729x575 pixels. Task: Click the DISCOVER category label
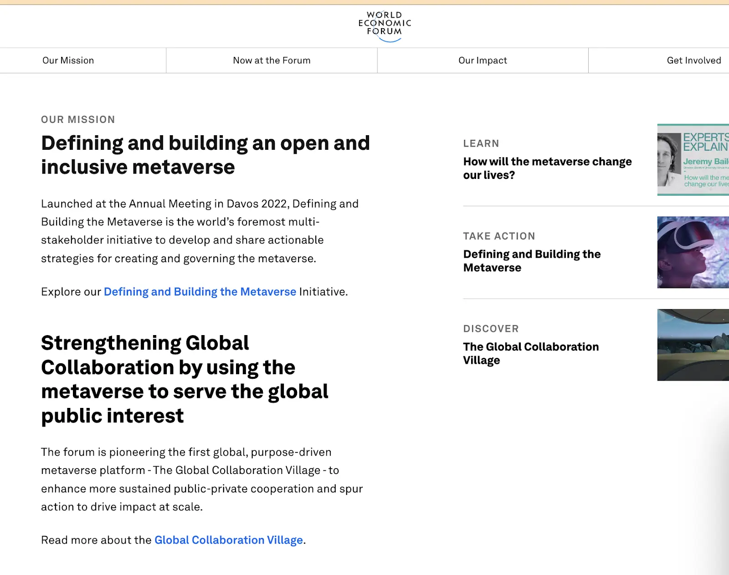(x=491, y=329)
